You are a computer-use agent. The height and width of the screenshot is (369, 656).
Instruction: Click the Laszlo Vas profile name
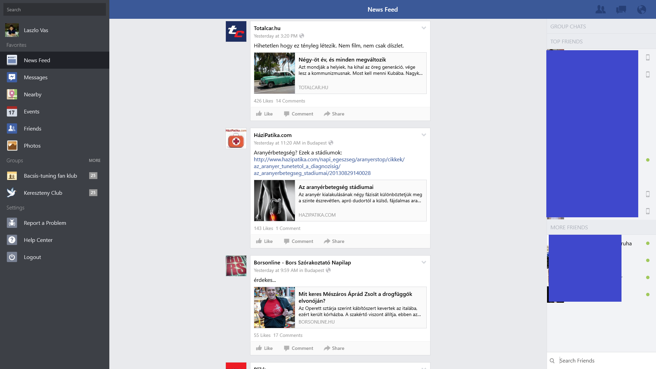pos(36,30)
